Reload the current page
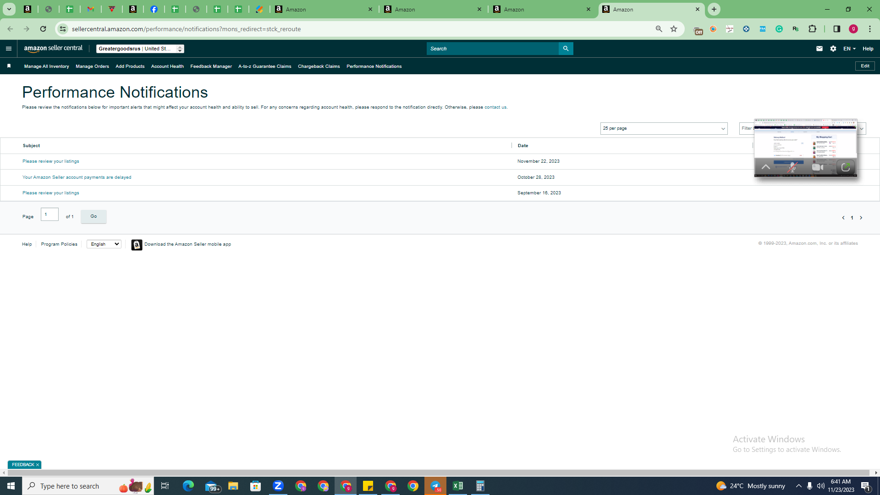 pyautogui.click(x=43, y=29)
